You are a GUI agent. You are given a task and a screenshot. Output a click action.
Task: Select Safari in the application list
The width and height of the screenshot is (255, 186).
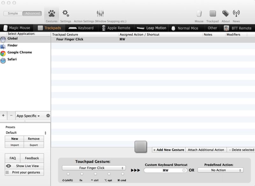[25, 60]
